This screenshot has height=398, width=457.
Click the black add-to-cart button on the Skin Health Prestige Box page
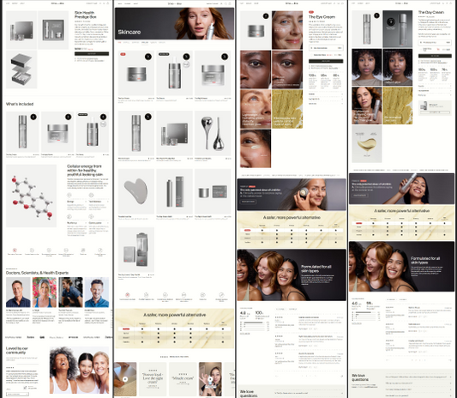click(92, 54)
